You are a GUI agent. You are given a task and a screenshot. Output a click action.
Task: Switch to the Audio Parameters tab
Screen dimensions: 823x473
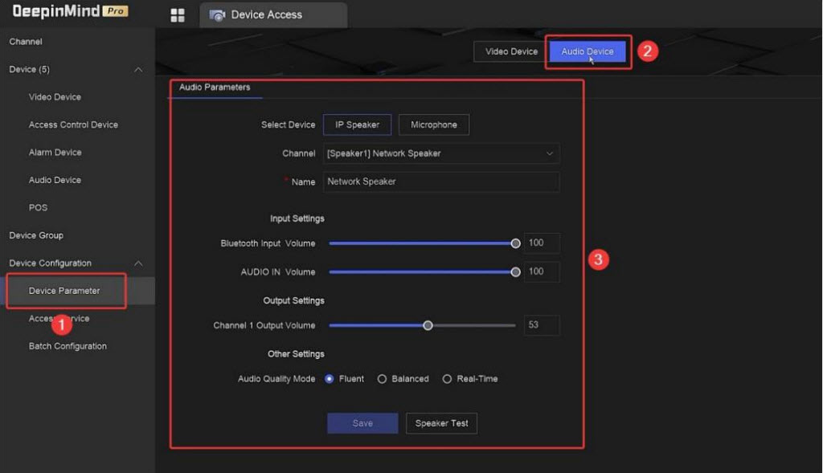point(215,88)
